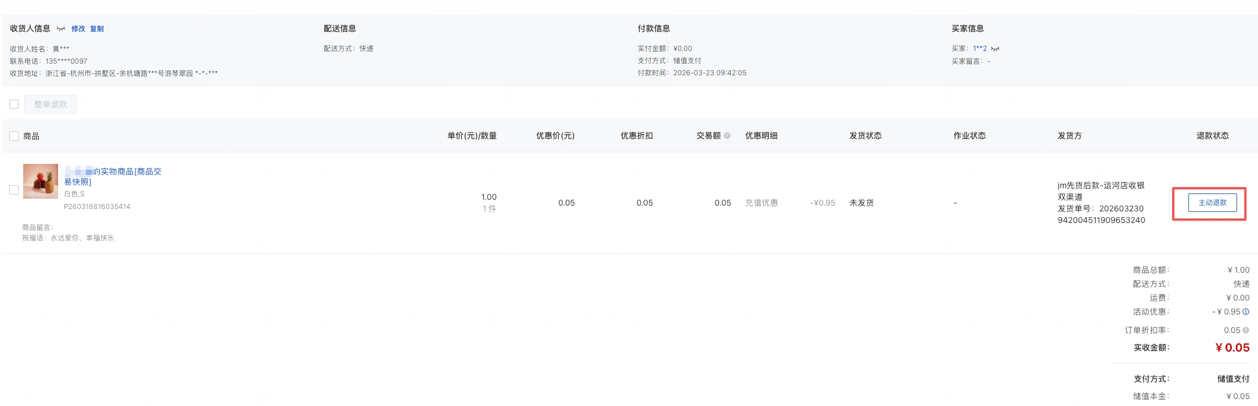Click the 作业状态 column header

point(969,136)
